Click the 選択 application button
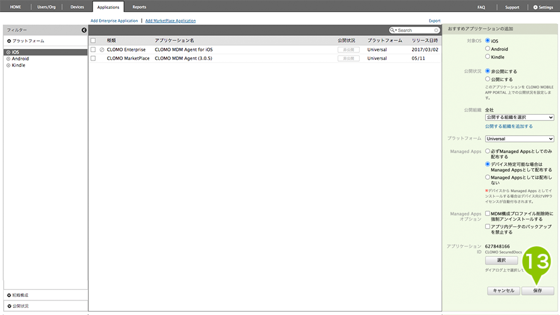 [501, 260]
